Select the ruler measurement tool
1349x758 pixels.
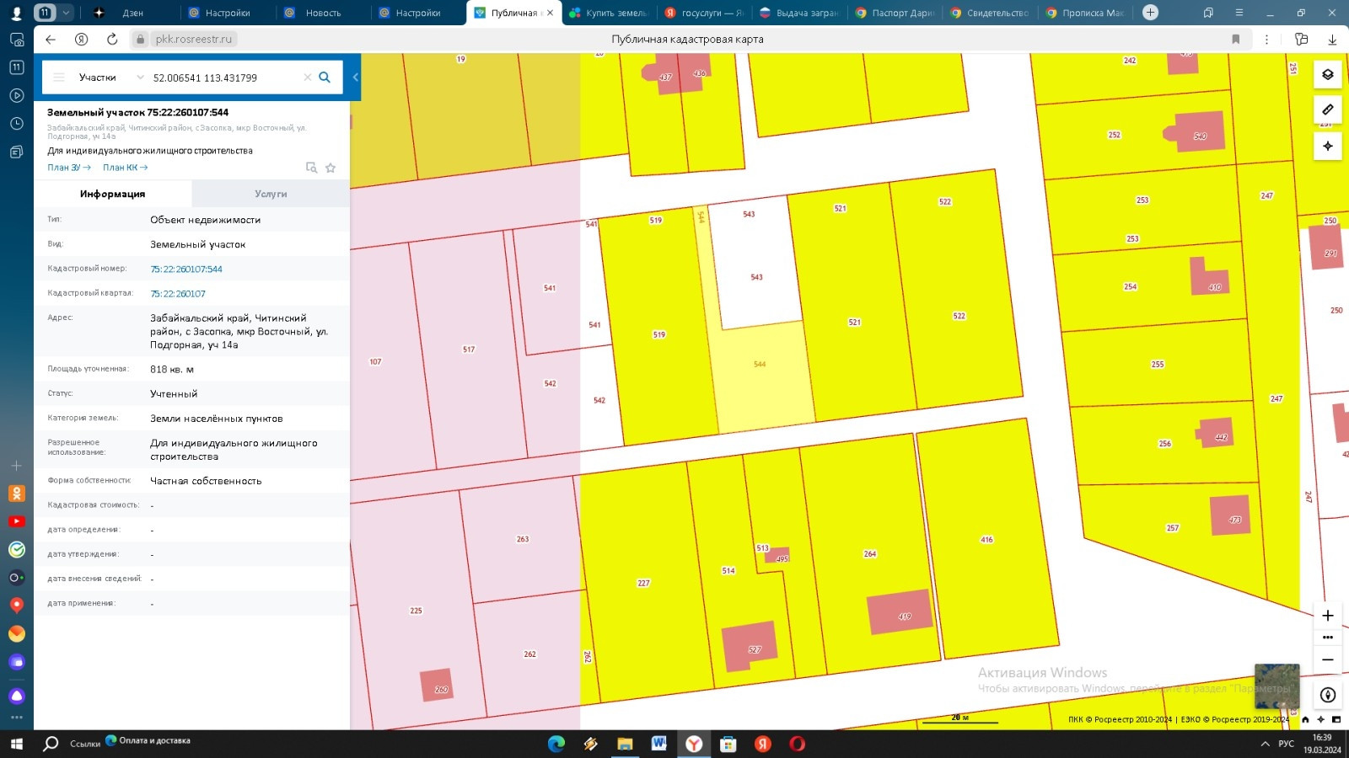pos(1327,110)
